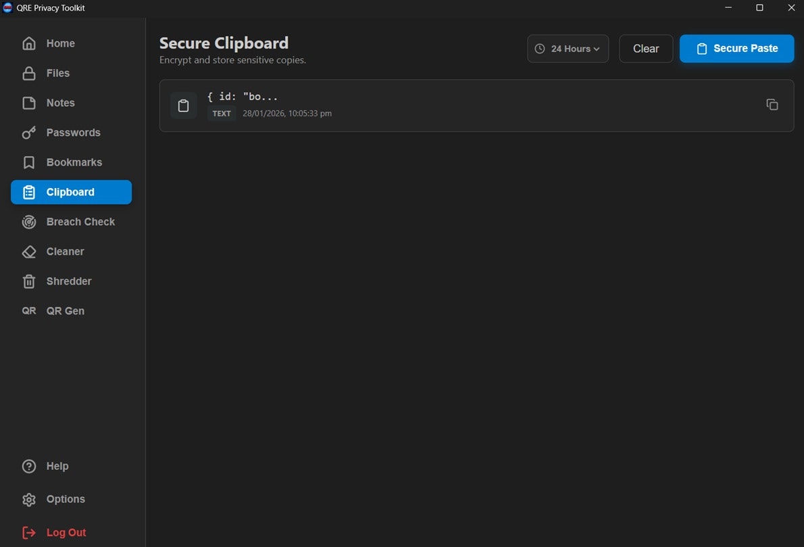
Task: Click the clock icon in 24 Hours selector
Action: point(539,49)
